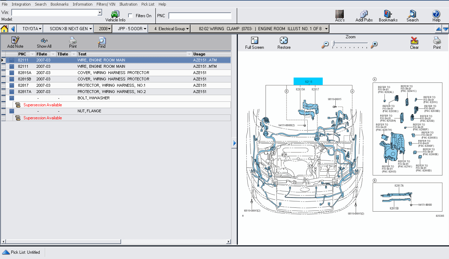Add Note icon in parts list toolbar
Screen dimensions: 449x259
point(15,40)
